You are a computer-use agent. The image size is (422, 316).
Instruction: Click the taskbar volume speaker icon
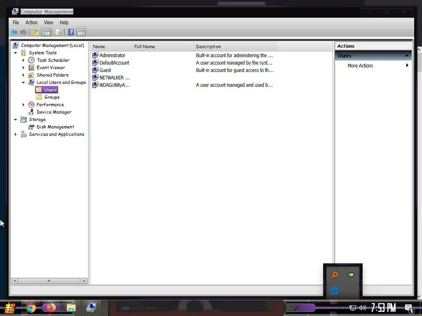click(x=363, y=308)
